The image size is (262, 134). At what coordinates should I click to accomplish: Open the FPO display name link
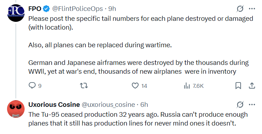(x=35, y=9)
